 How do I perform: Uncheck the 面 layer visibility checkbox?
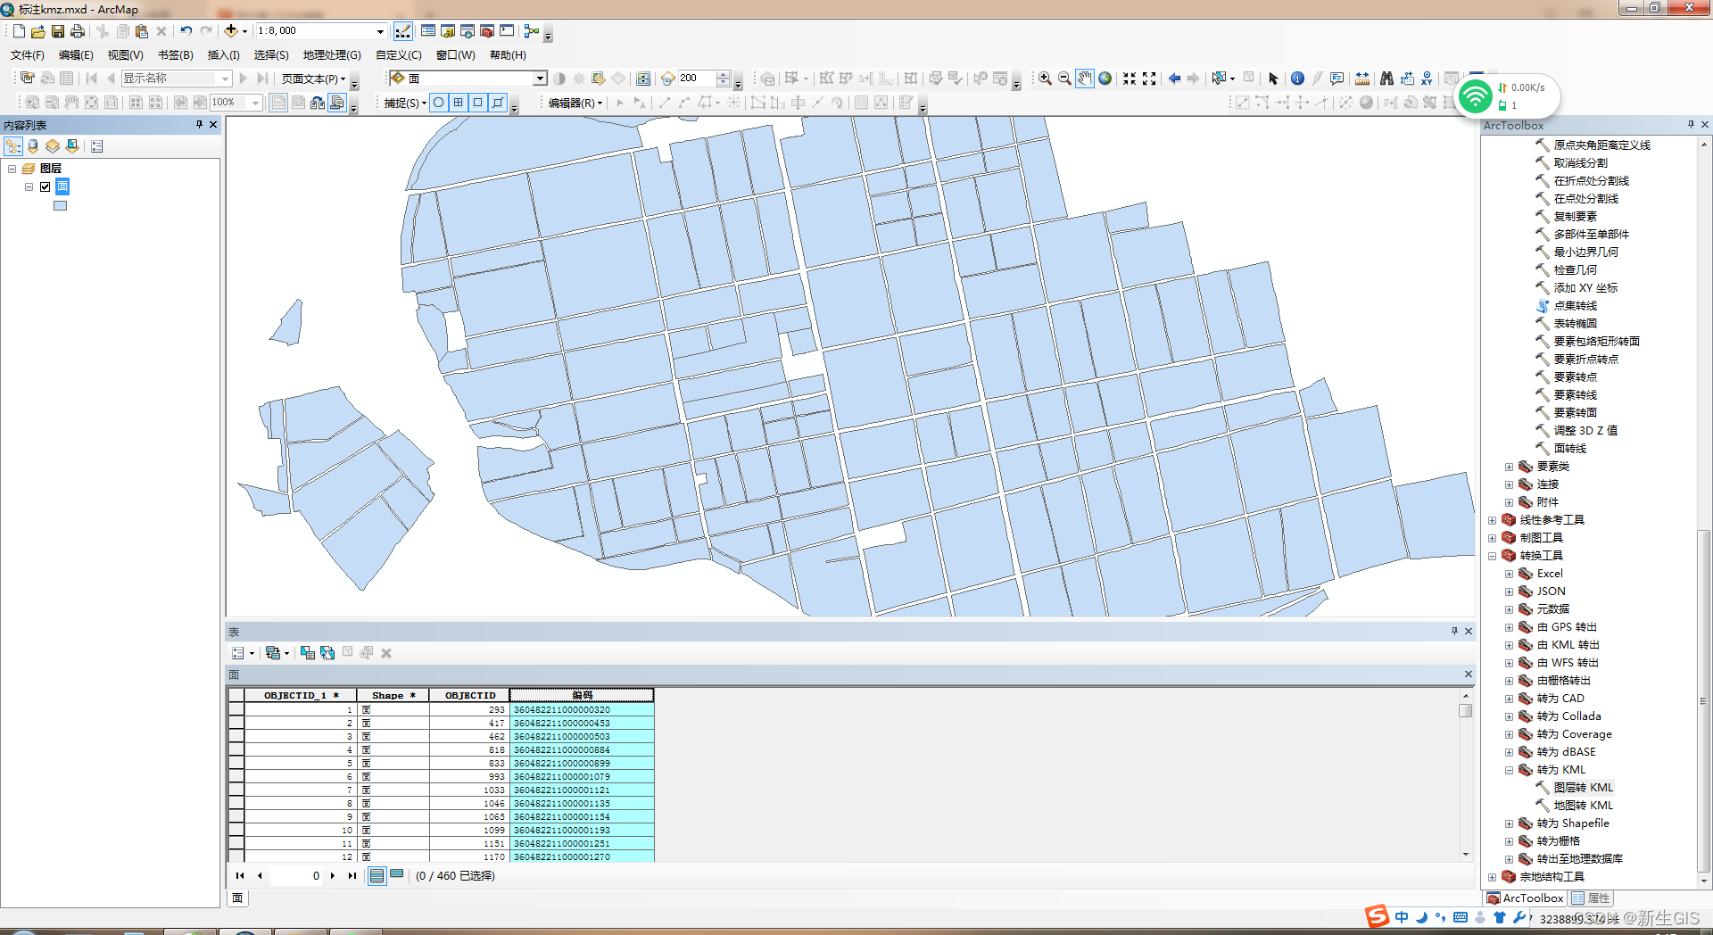coord(45,186)
